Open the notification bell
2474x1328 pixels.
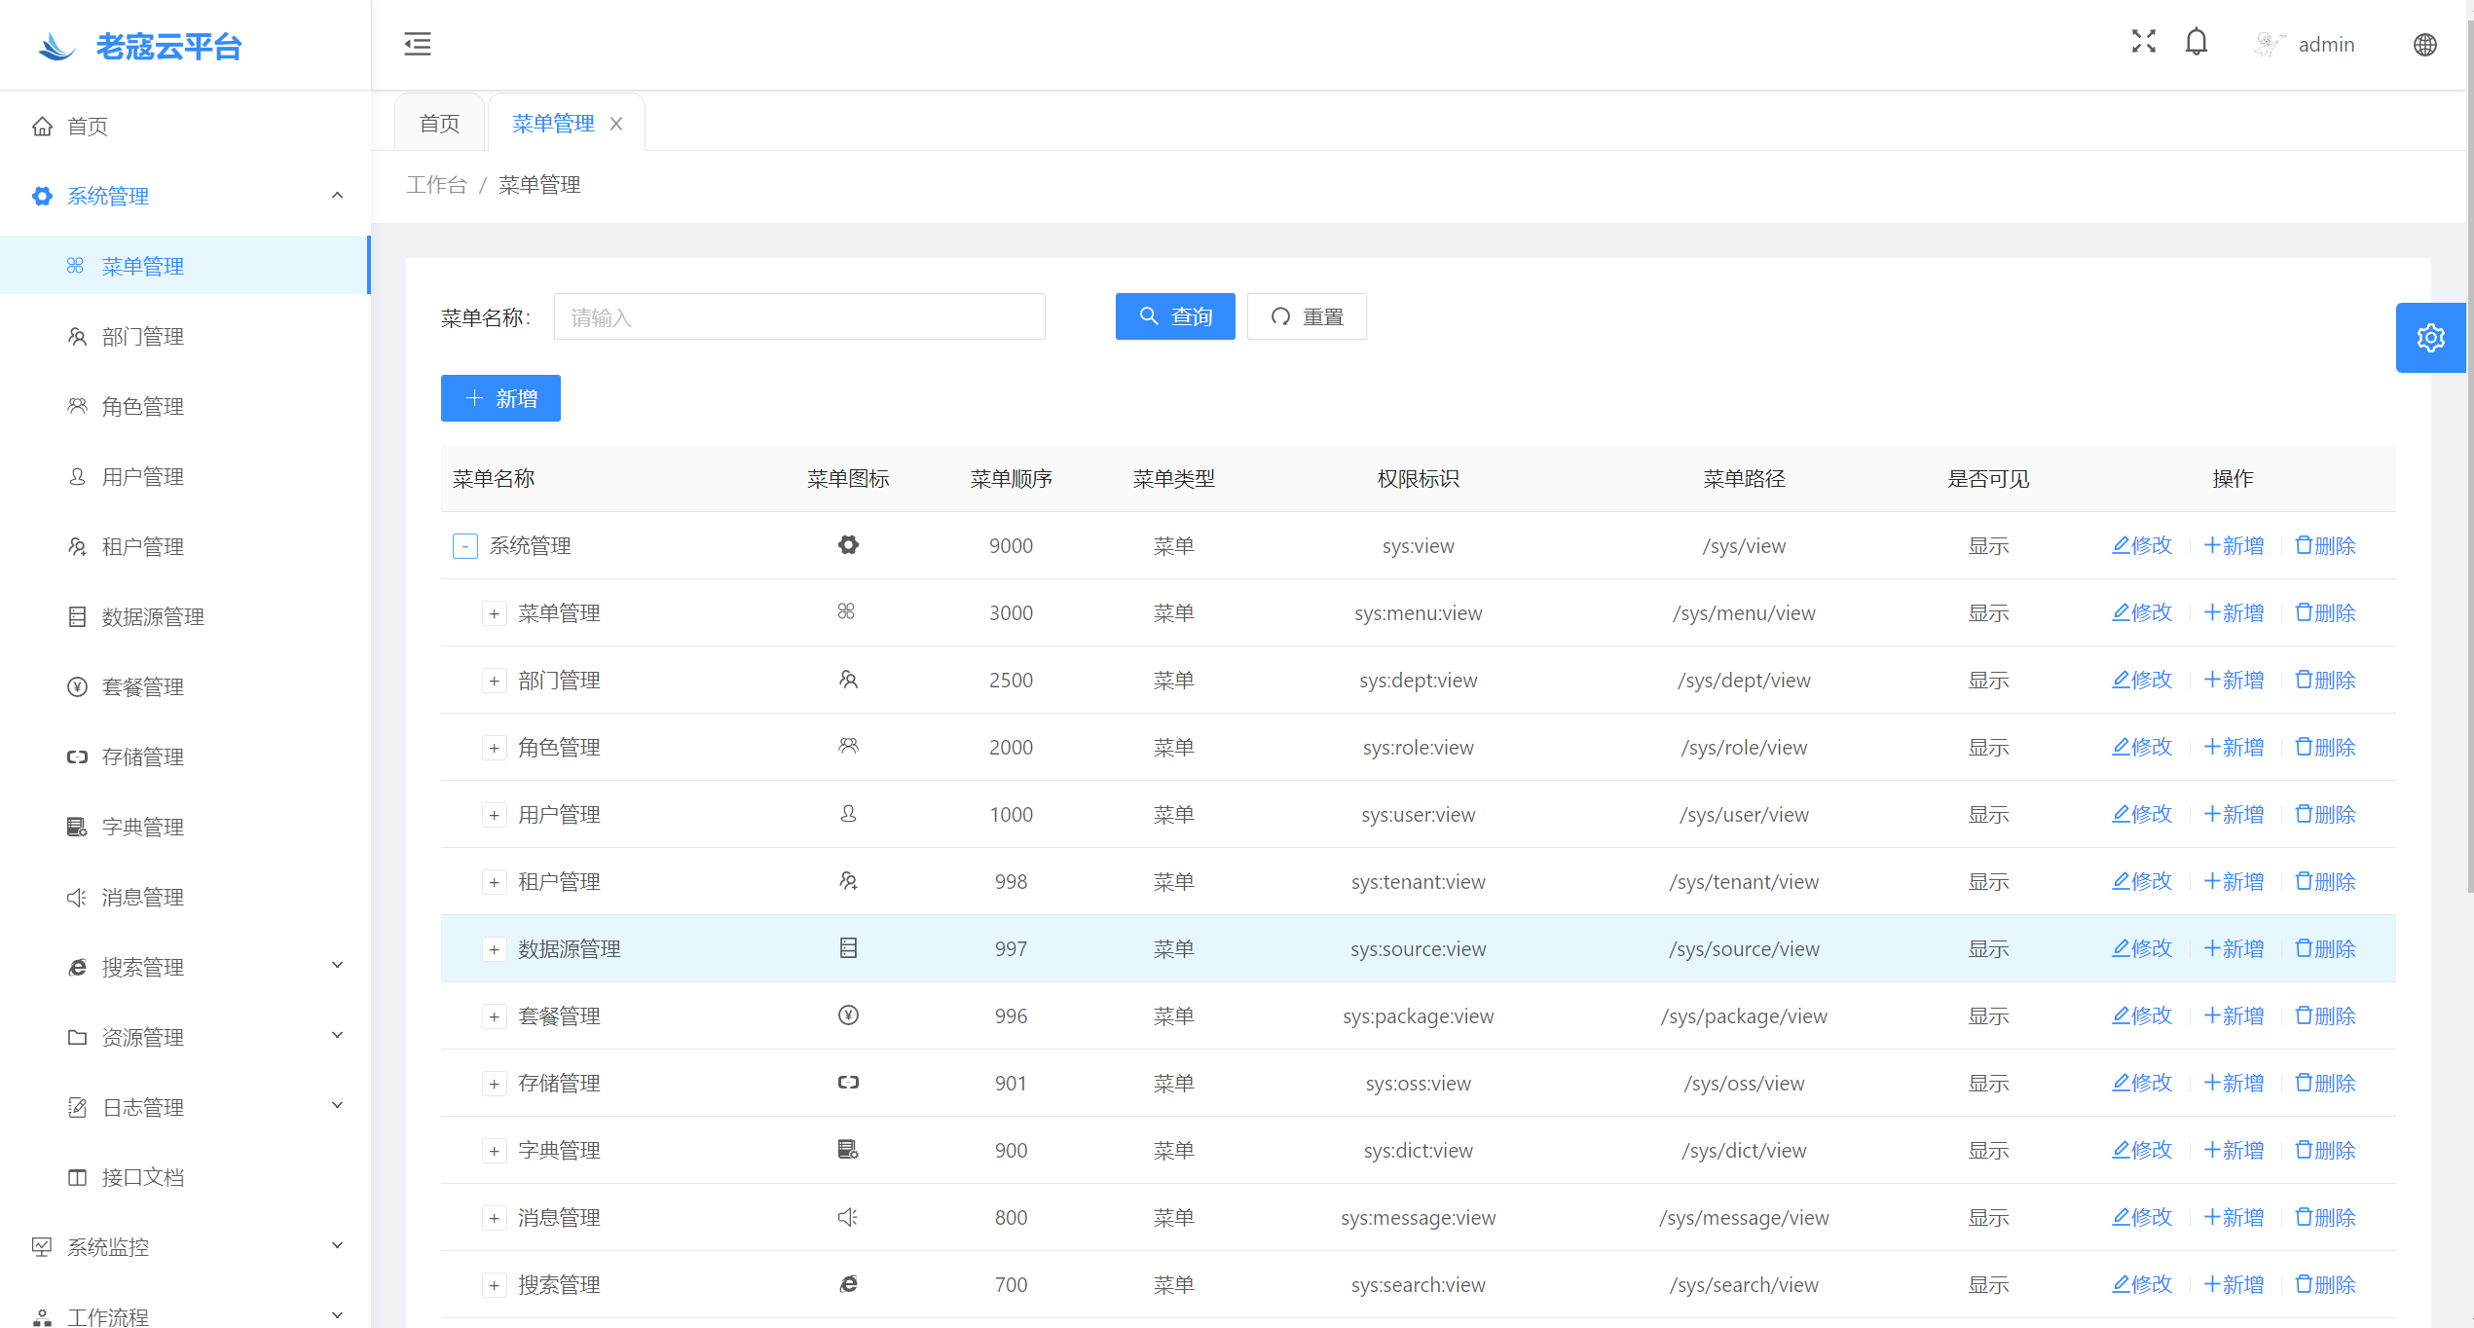point(2196,42)
